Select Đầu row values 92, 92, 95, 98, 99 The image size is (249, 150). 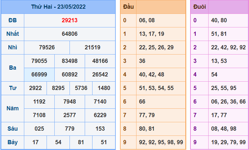161,142
